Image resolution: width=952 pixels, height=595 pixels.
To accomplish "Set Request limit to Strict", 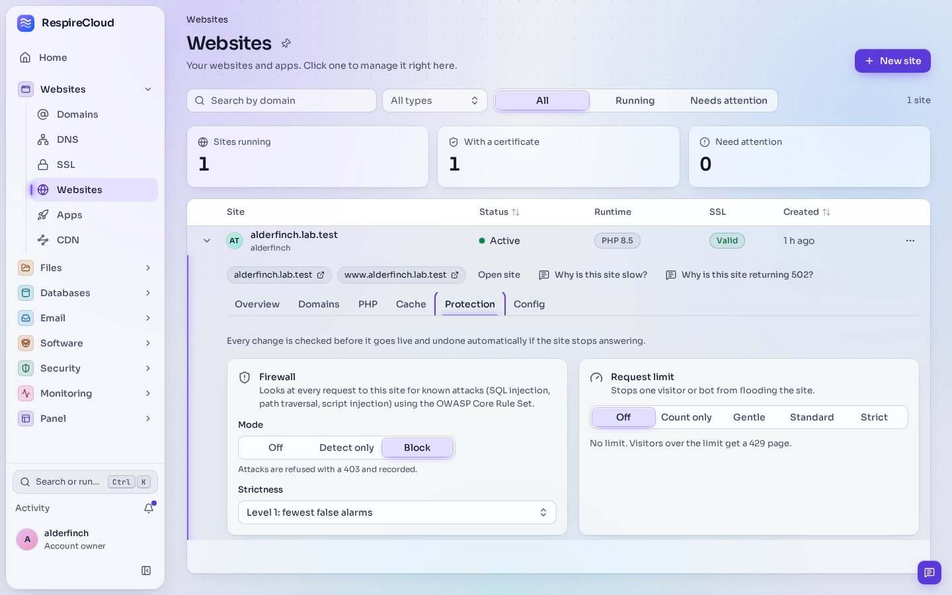I will [x=874, y=417].
